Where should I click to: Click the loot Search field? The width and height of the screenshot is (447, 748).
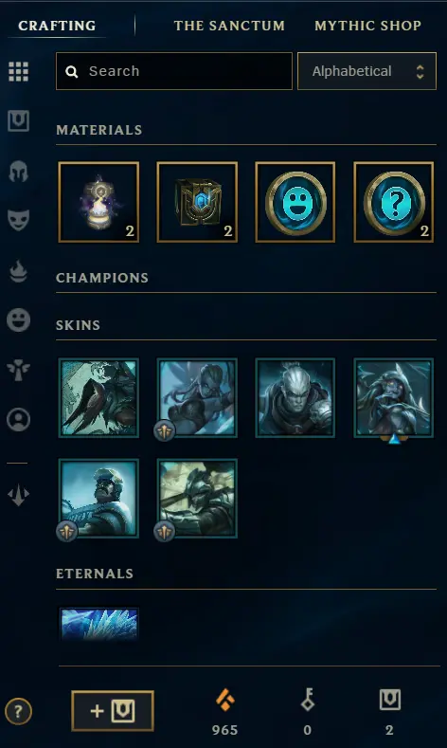pos(174,71)
